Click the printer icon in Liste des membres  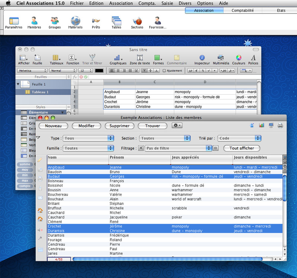(280, 125)
